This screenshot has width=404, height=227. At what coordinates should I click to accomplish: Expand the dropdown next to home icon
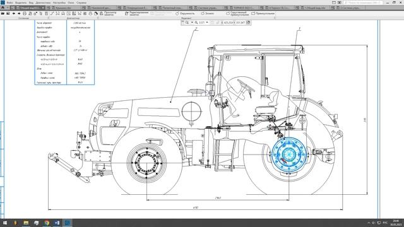tap(8, 8)
